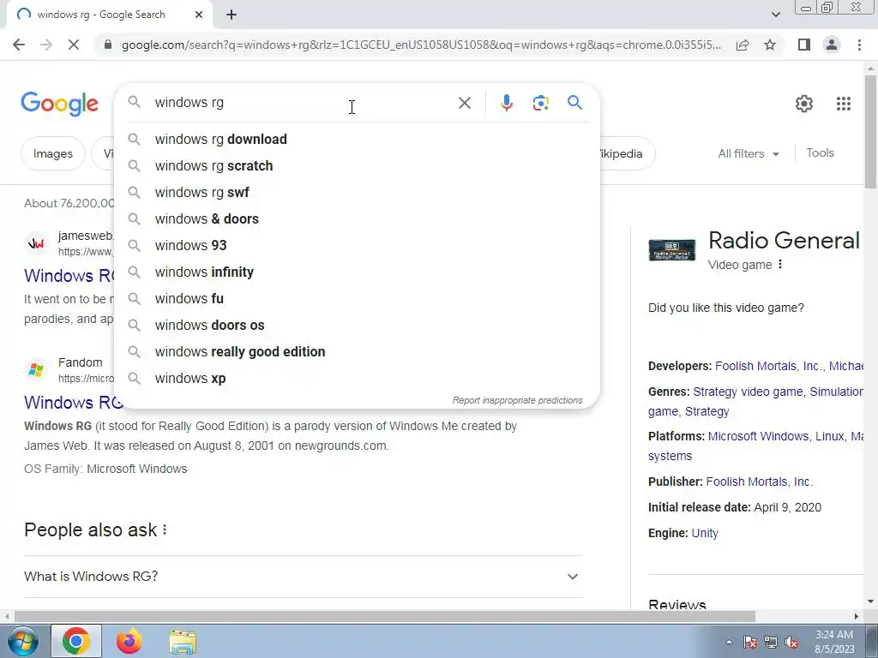Screen dimensions: 878x658
Task: Open People also ask options dots
Action: point(165,529)
